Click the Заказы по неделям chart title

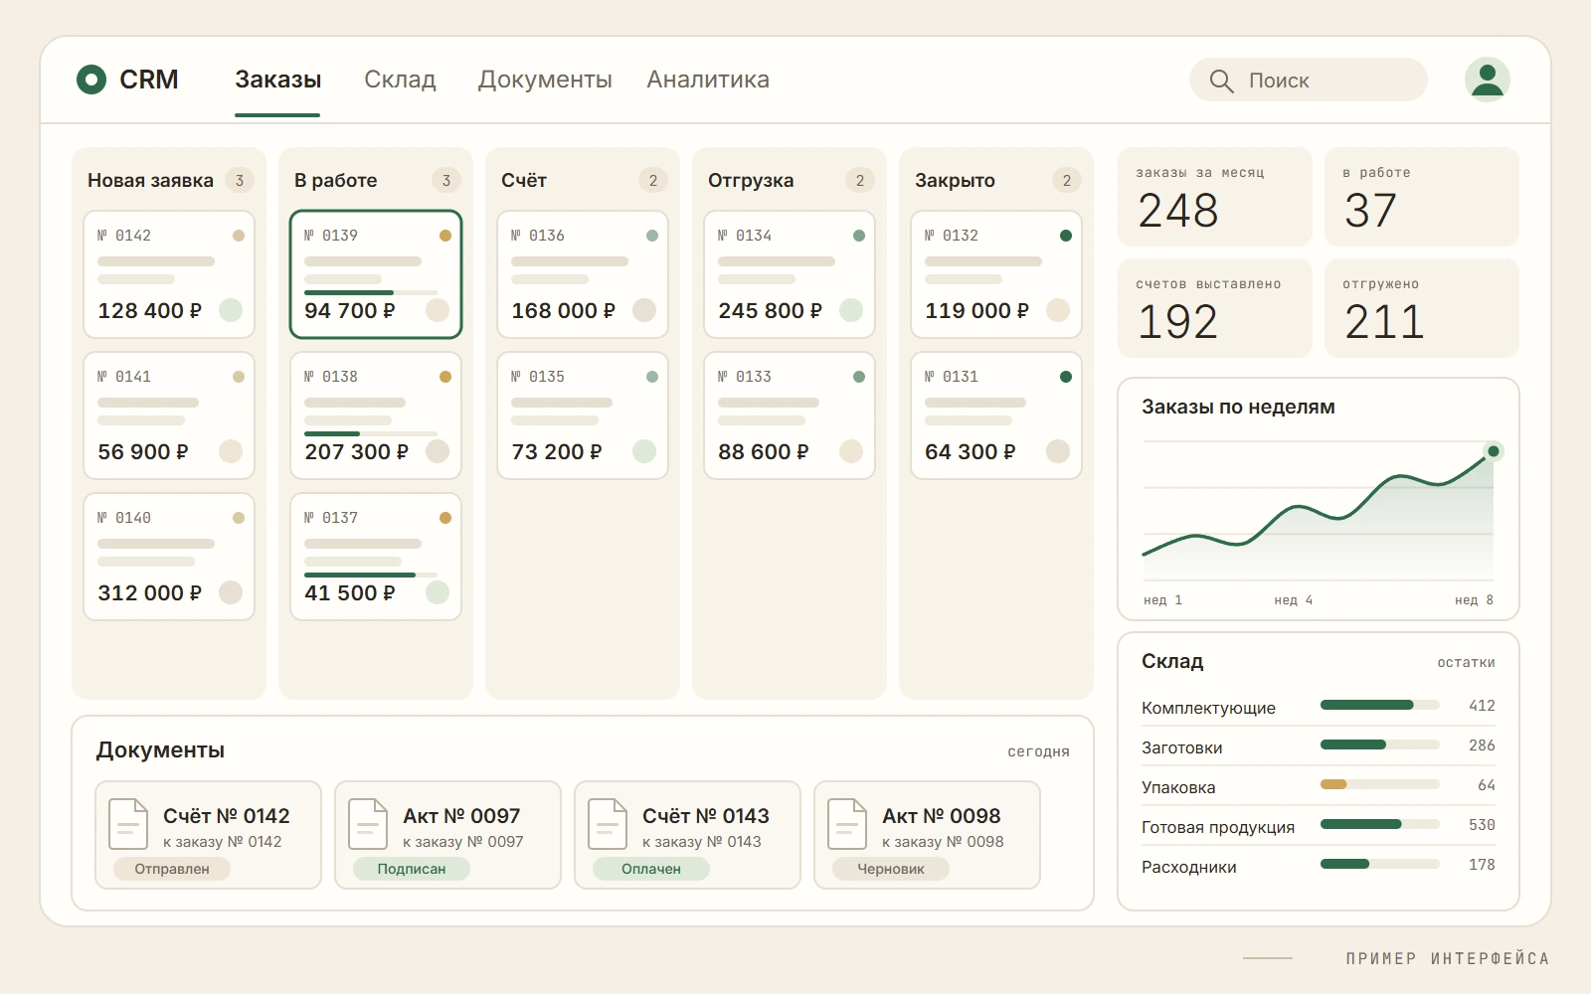click(1238, 407)
